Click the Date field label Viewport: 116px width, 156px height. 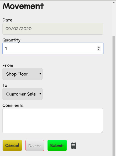pyautogui.click(x=7, y=20)
